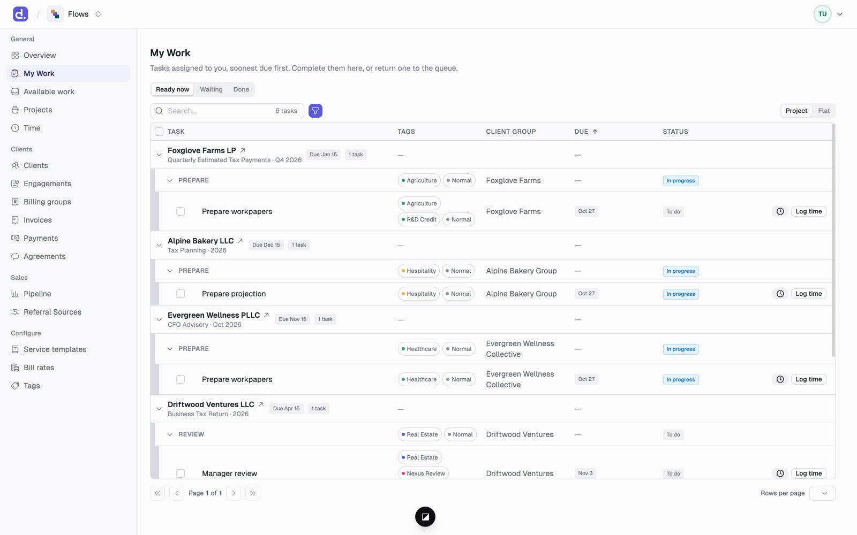Click the task search field
This screenshot has width=857, height=535.
(227, 111)
